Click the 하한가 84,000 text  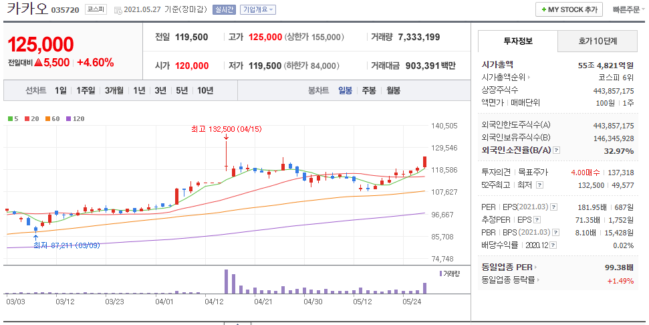click(x=311, y=66)
